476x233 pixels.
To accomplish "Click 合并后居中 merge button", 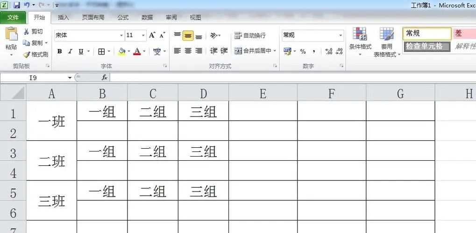I will (x=253, y=51).
